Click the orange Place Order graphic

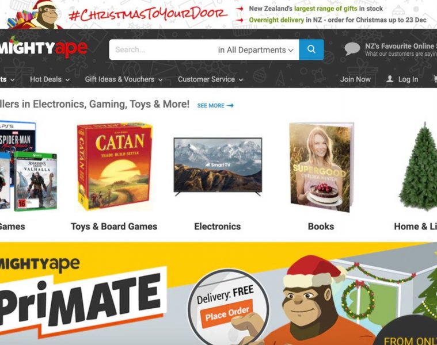pos(226,314)
